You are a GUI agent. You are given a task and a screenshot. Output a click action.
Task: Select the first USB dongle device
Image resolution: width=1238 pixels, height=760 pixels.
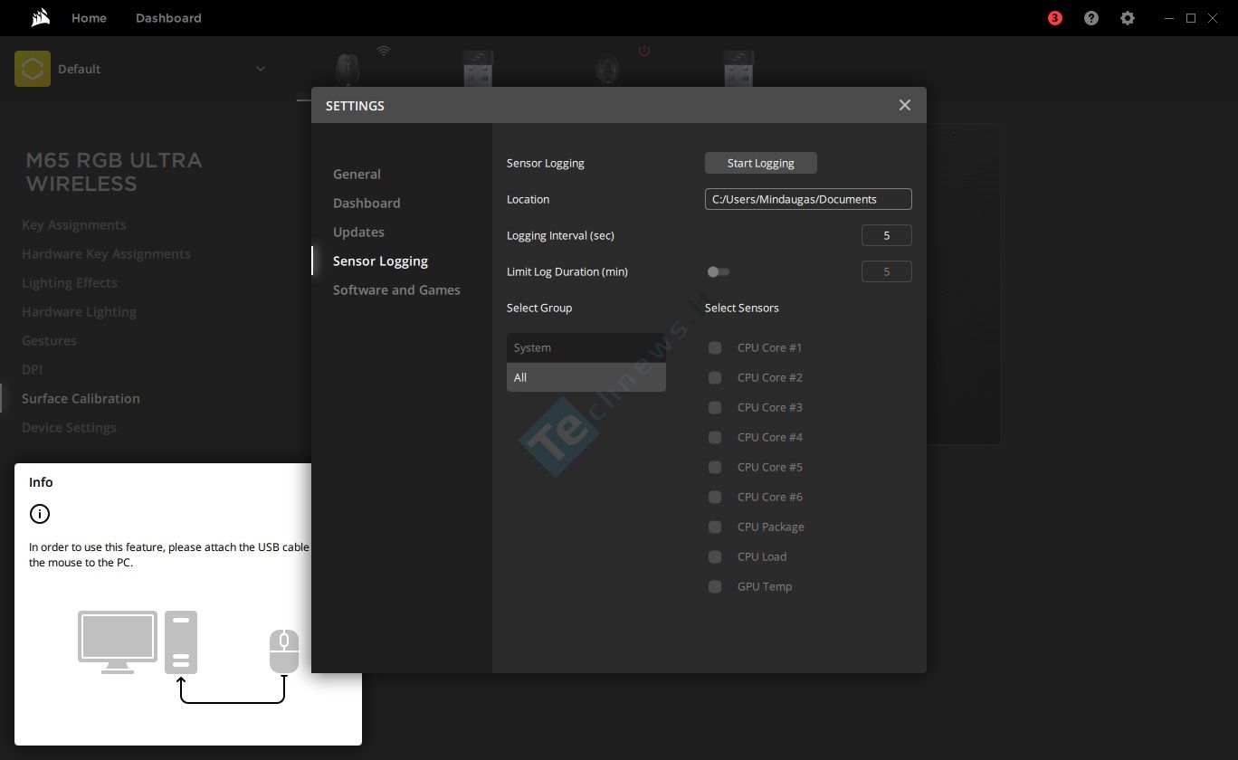point(478,69)
